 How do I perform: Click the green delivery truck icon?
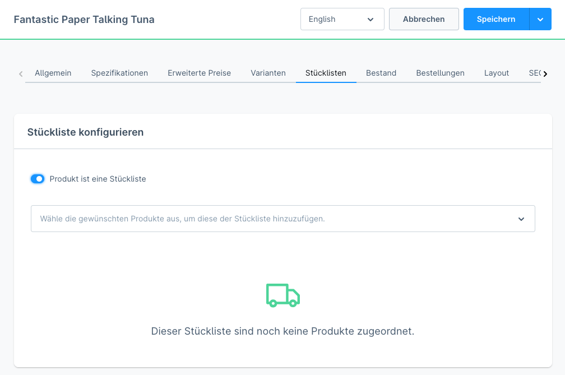pyautogui.click(x=283, y=295)
